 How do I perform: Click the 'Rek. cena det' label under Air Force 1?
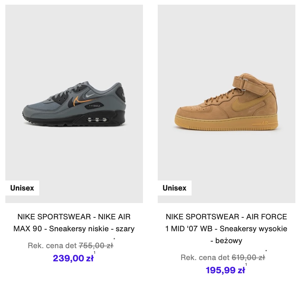(205, 258)
